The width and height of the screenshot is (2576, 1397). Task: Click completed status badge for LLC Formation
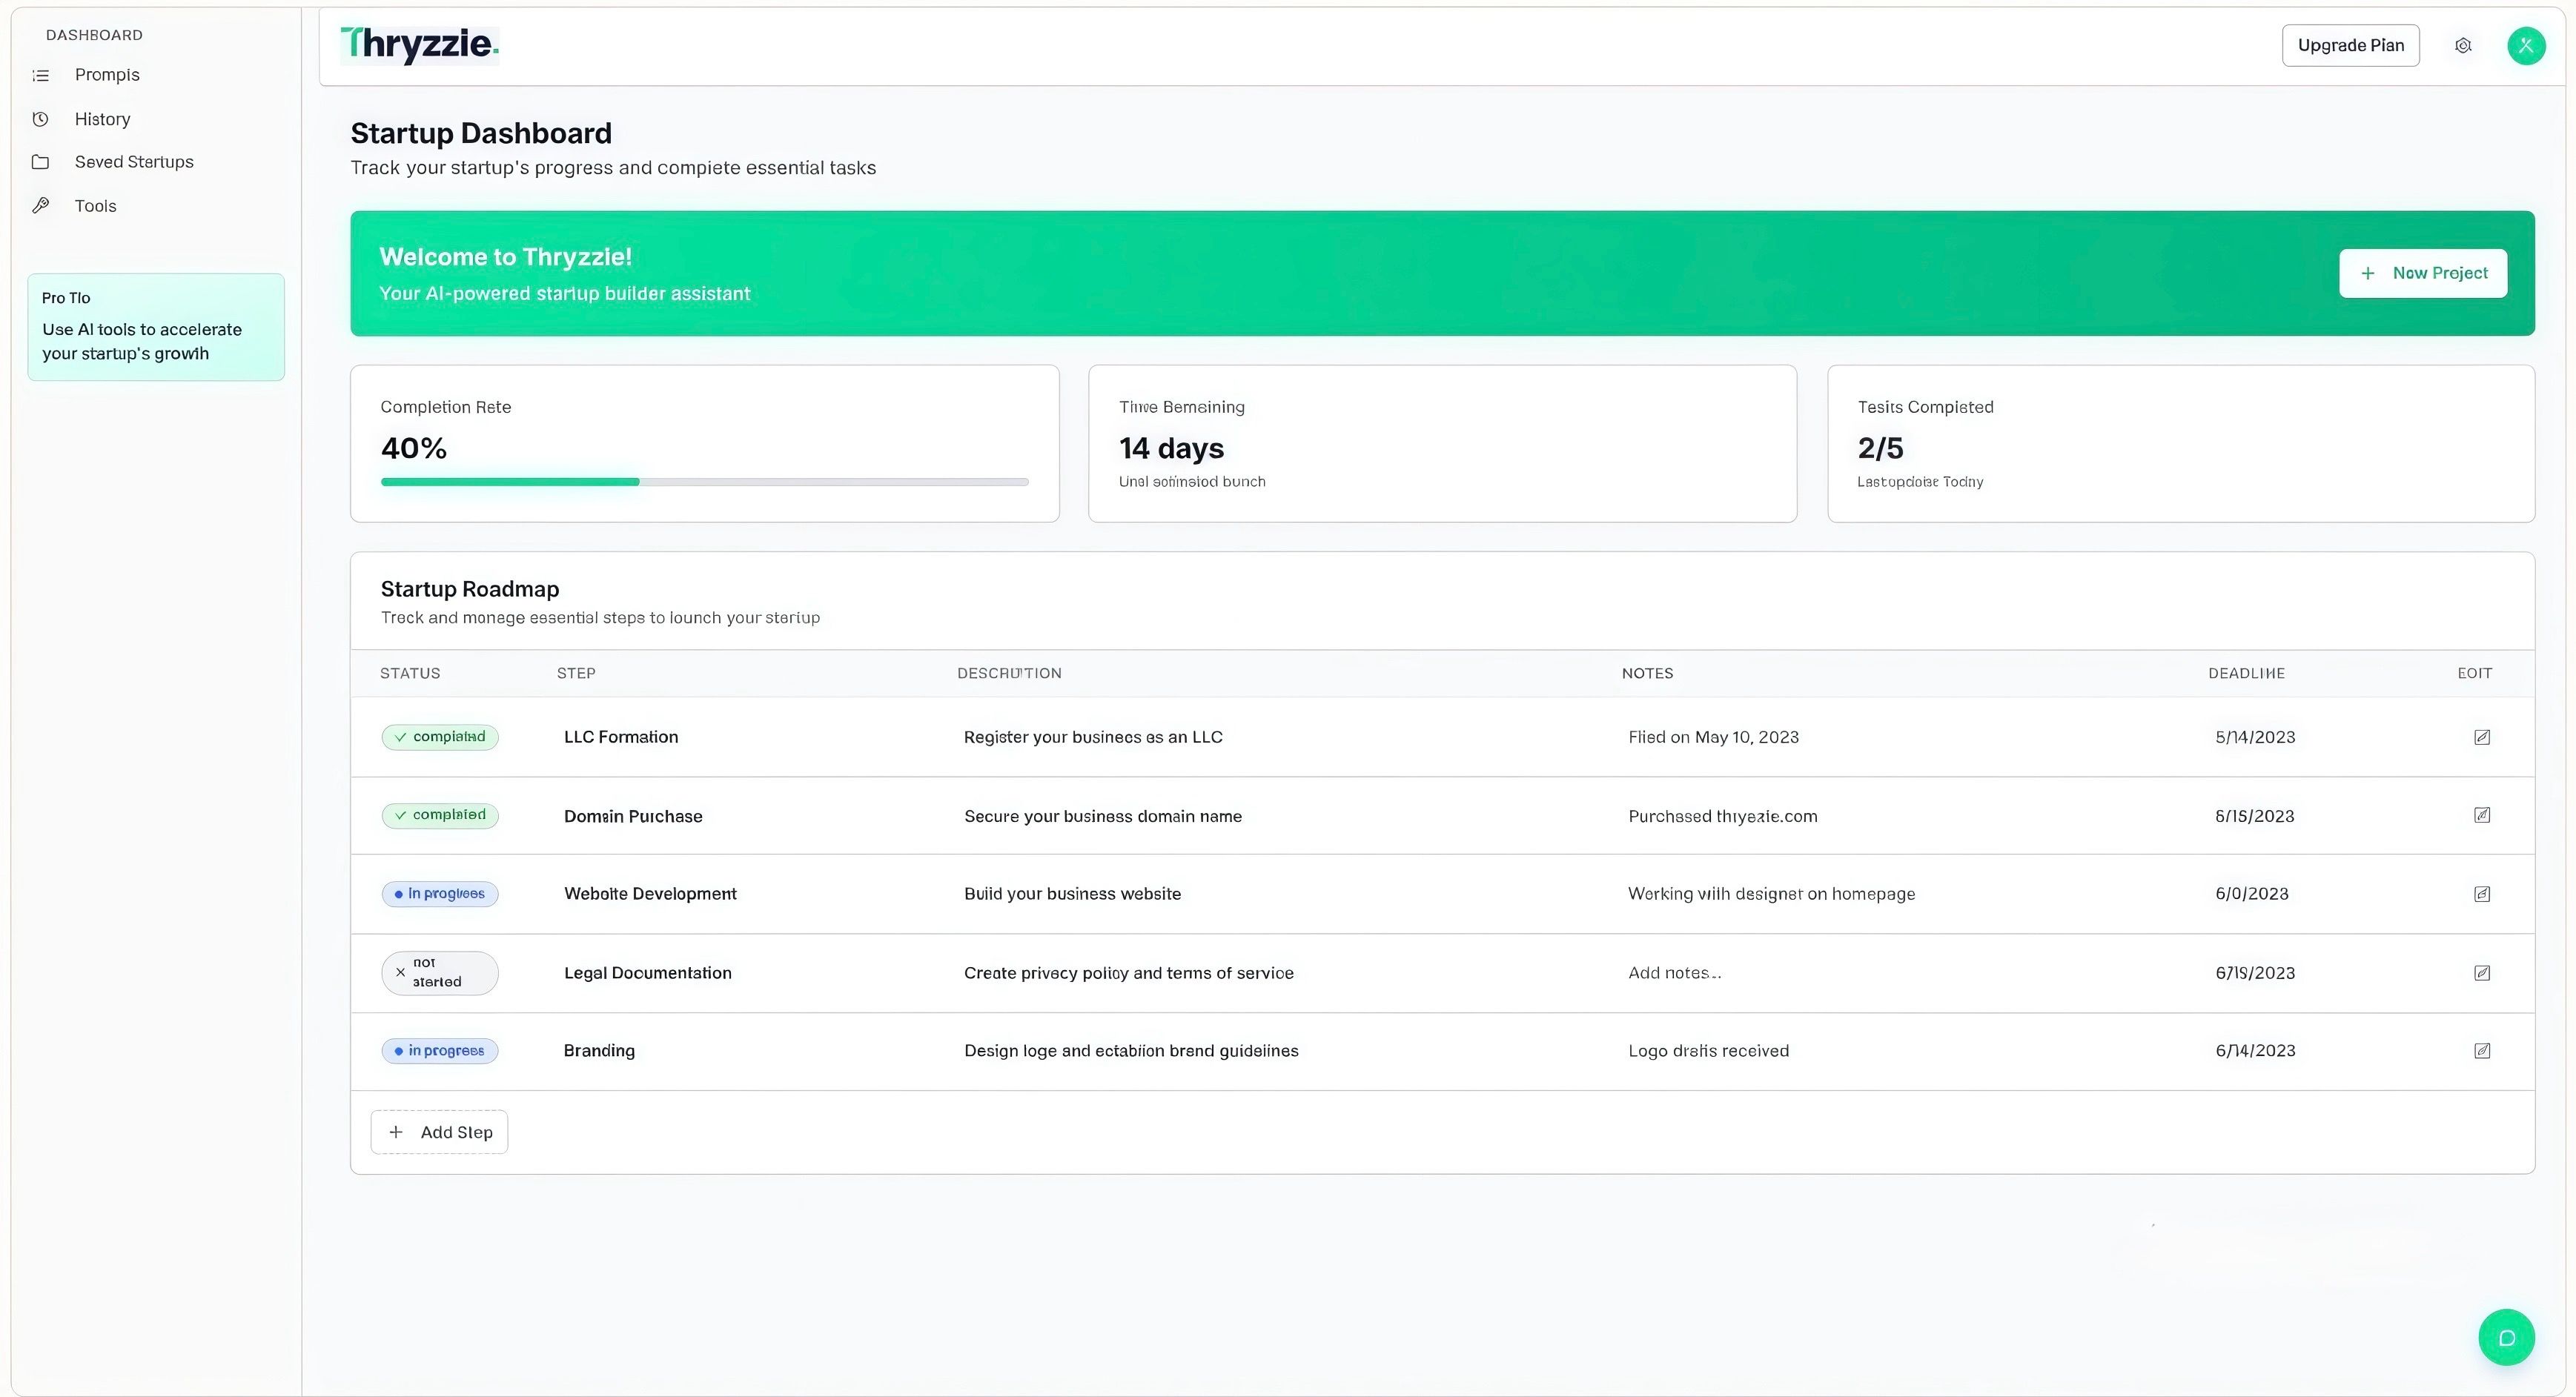tap(440, 737)
